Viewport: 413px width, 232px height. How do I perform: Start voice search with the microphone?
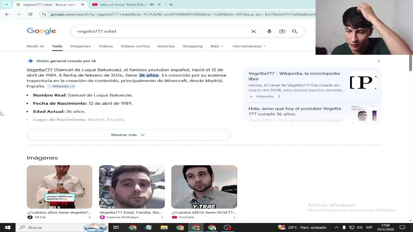269,31
